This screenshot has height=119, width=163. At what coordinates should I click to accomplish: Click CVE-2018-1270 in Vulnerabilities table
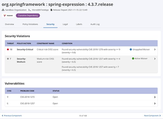tap(27, 97)
